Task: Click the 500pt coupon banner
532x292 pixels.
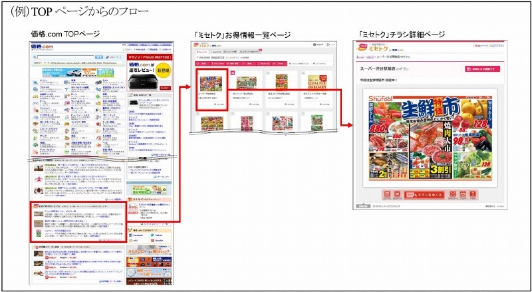Action: click(89, 73)
